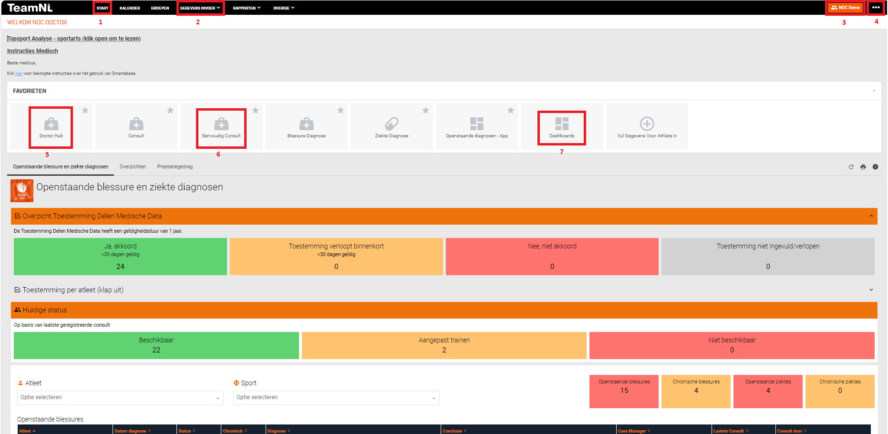Open Vul Gegevens Voor Athlete in
Screen dimensions: 888x434
pos(647,124)
